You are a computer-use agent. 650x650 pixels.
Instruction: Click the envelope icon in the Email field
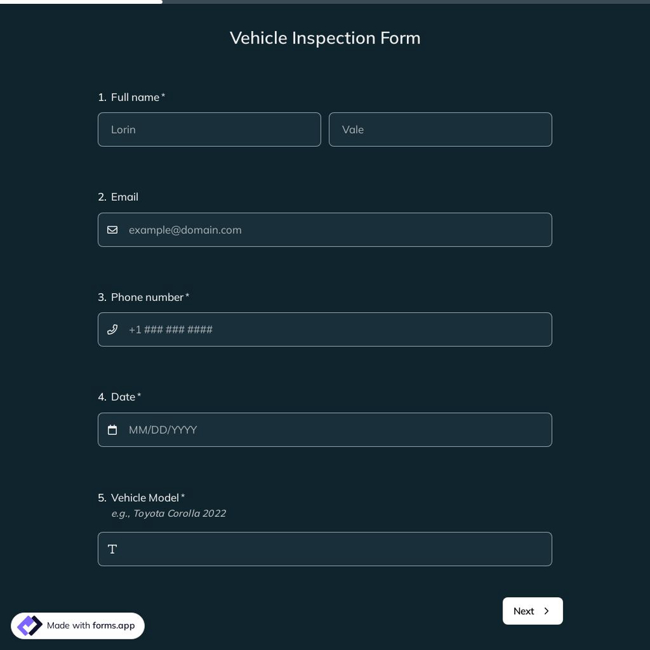point(110,228)
